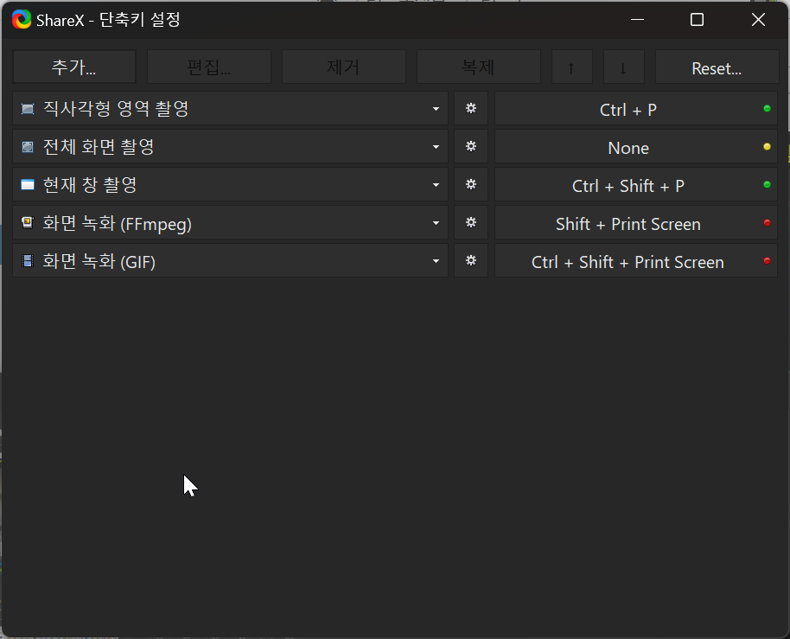Click the Ctrl + Shift + Print Screen hotkey field
The width and height of the screenshot is (790, 639).
pyautogui.click(x=636, y=260)
